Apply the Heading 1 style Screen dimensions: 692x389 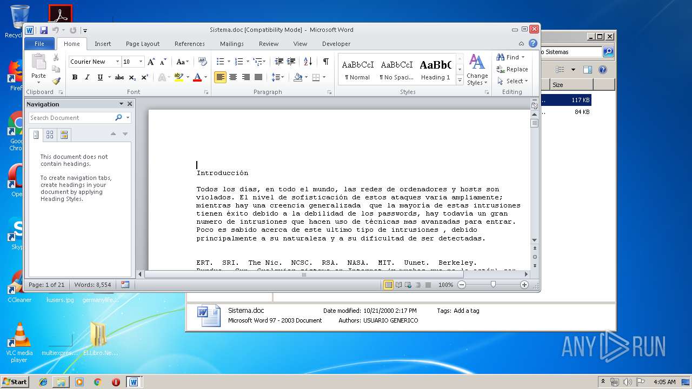pos(435,70)
